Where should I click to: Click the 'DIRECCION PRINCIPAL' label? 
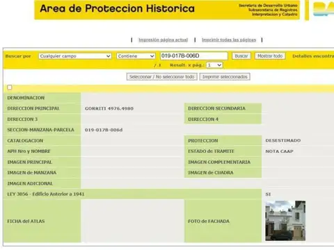point(33,108)
